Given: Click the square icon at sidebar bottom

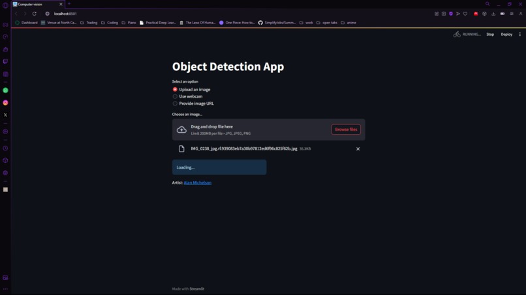Looking at the screenshot, I should point(5,190).
